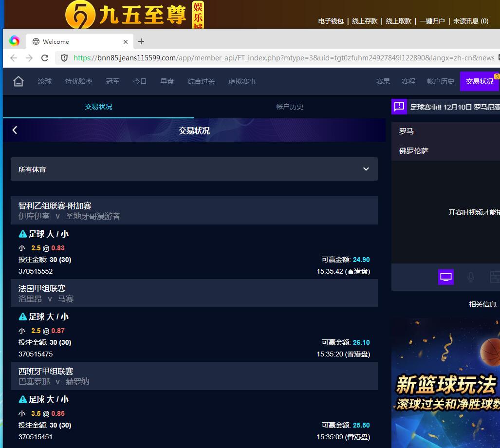Click the 法国甲组联赛 match header

click(x=194, y=293)
